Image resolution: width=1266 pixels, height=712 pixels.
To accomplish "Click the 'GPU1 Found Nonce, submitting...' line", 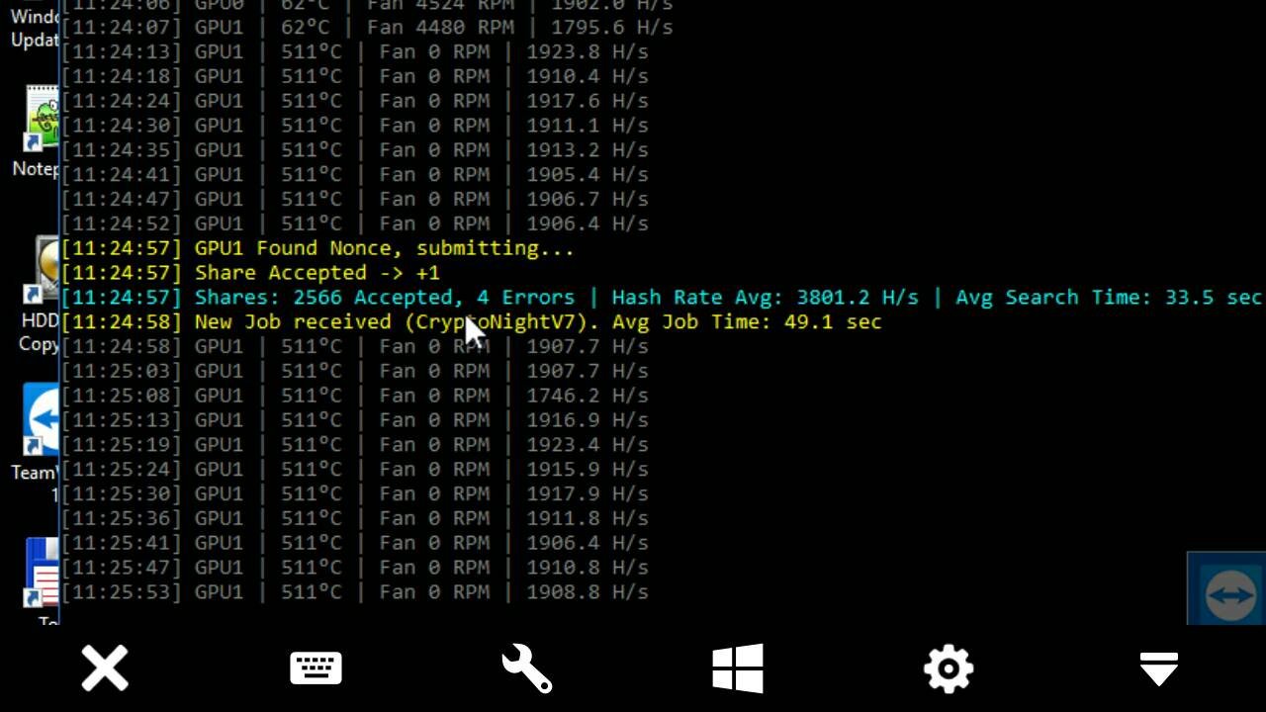I will click(x=384, y=248).
